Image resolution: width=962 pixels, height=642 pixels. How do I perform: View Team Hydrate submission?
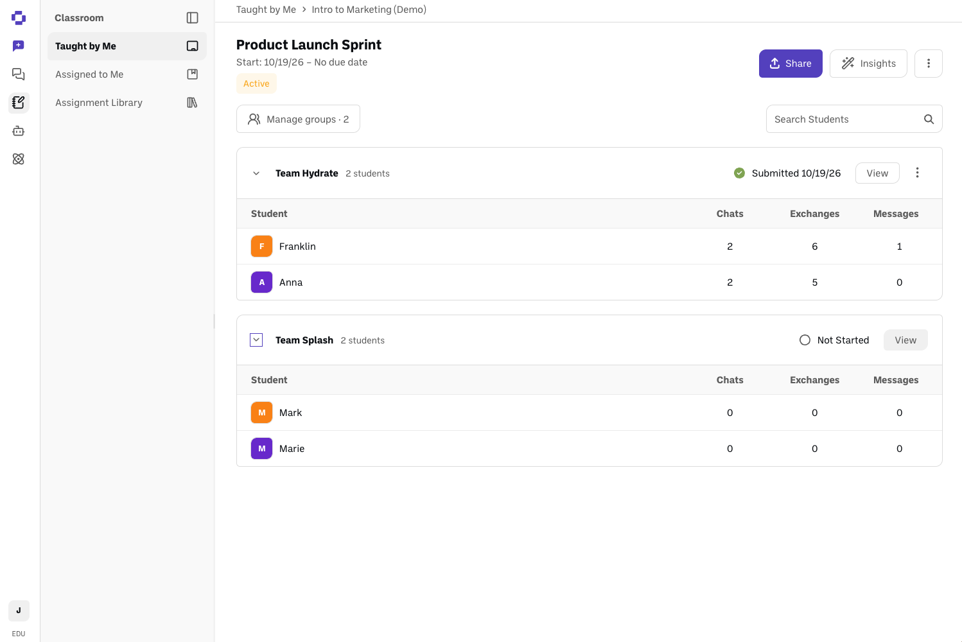[877, 173]
